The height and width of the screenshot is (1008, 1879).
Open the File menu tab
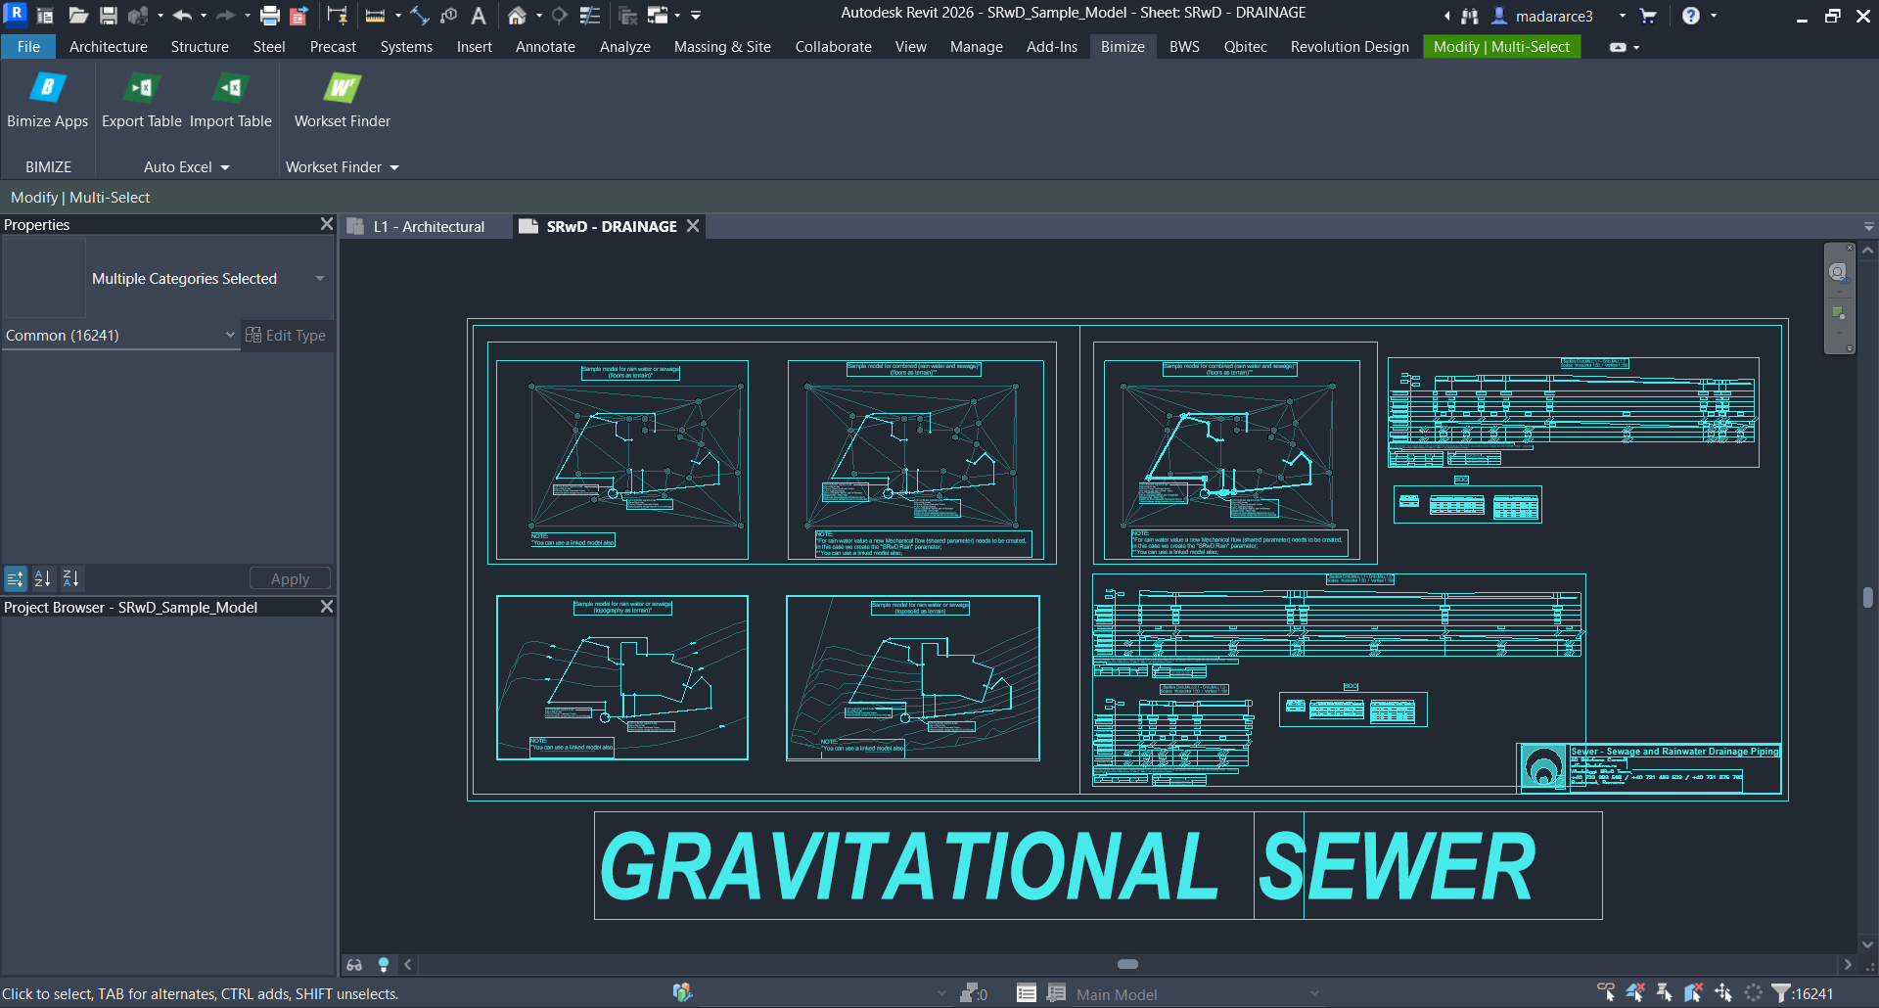29,47
